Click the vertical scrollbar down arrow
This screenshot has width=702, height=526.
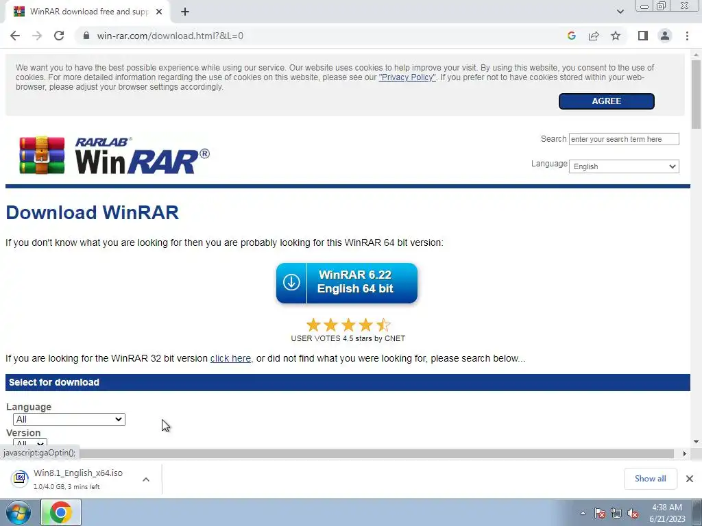tap(697, 442)
